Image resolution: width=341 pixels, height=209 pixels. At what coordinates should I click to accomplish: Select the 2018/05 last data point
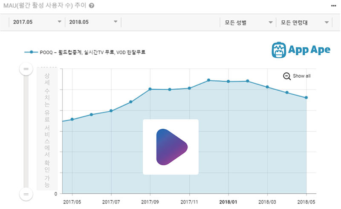click(x=306, y=98)
